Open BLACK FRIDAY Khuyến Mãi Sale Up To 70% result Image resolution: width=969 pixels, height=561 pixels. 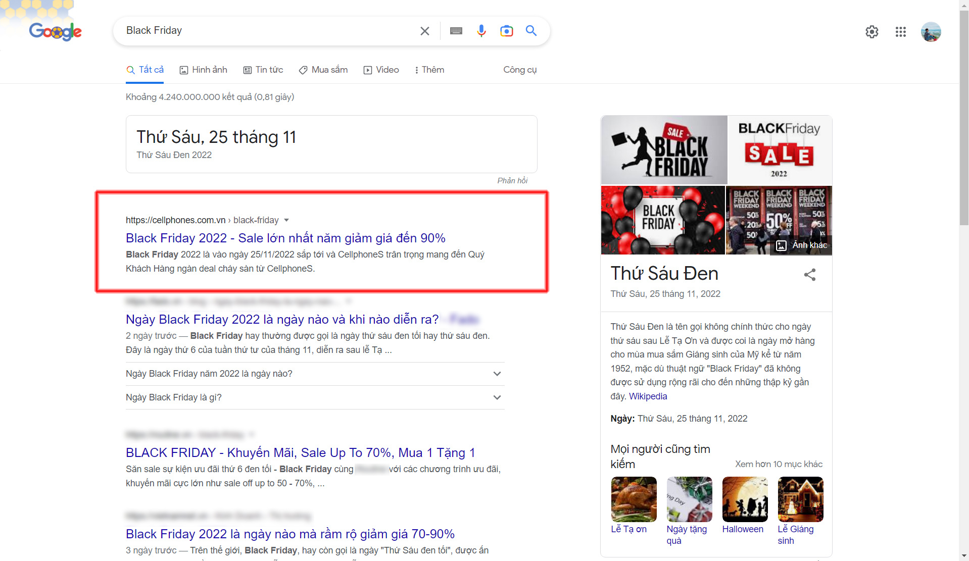click(x=300, y=452)
